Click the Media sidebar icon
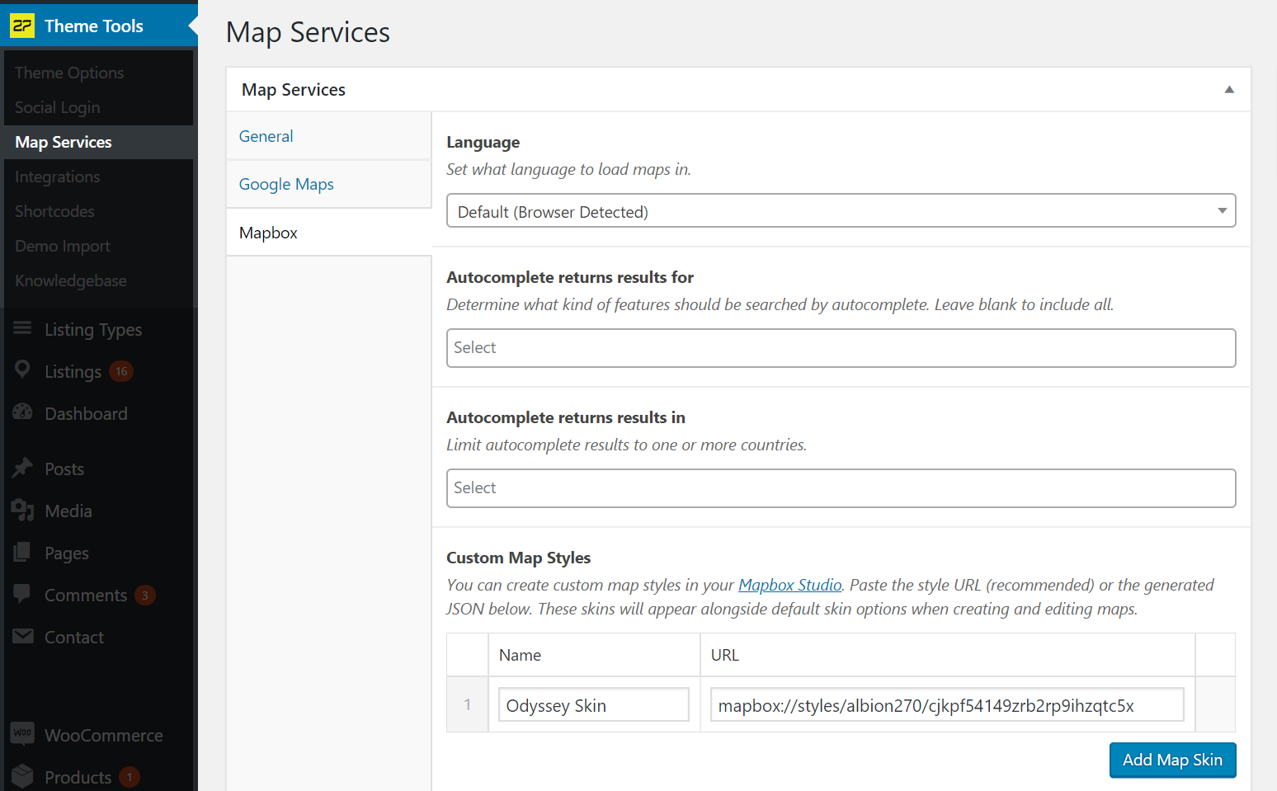 pyautogui.click(x=22, y=511)
